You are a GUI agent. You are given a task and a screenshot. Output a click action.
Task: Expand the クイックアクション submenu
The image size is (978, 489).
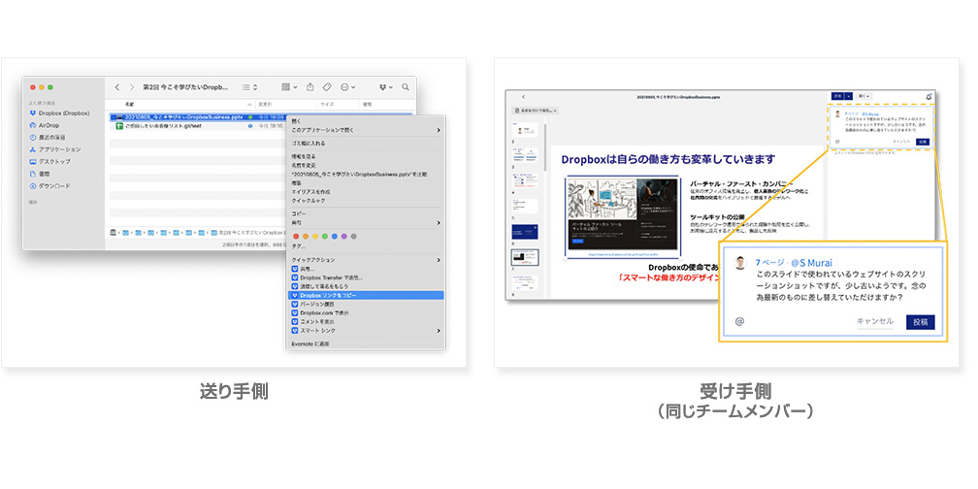[x=439, y=259]
